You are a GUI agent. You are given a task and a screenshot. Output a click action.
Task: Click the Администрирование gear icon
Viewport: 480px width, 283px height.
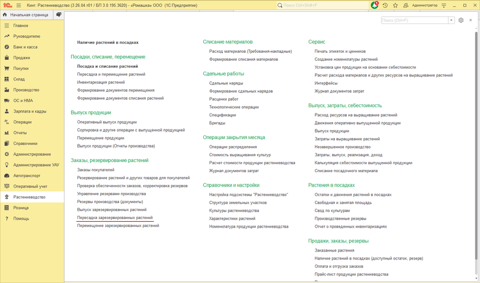[x=7, y=154]
